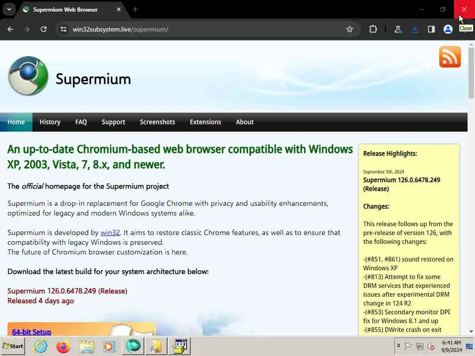Click the scrollbar up arrow

tap(471, 44)
